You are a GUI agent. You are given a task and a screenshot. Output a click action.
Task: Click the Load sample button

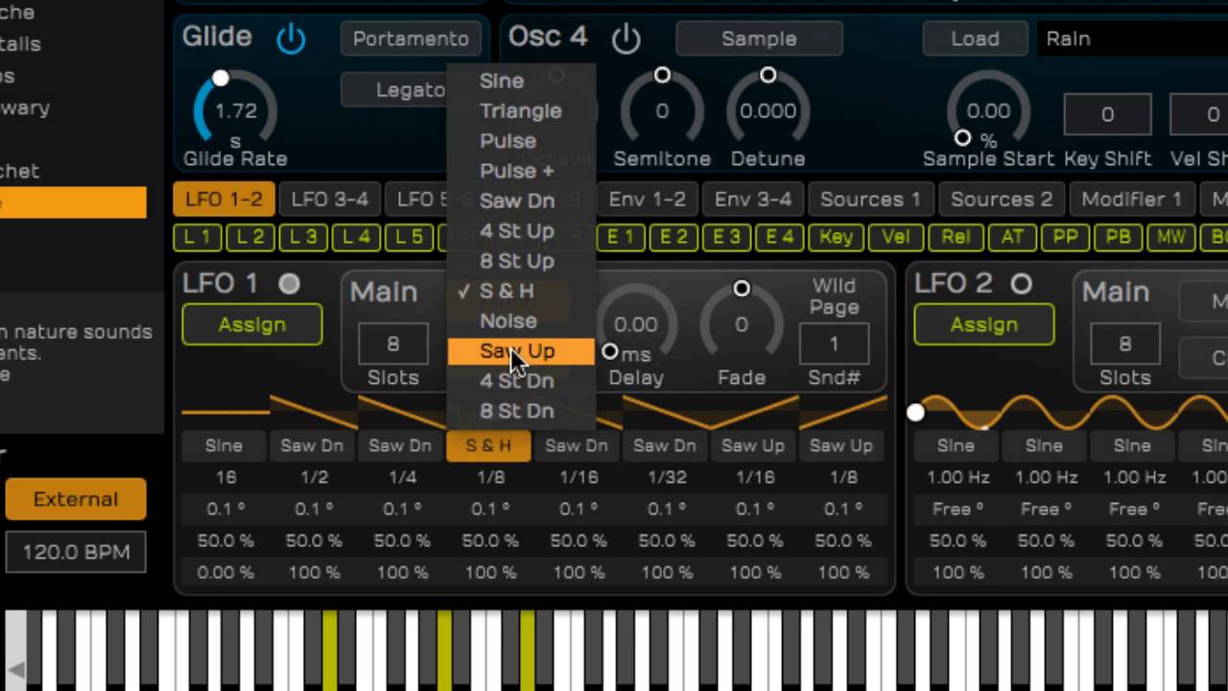pos(975,38)
